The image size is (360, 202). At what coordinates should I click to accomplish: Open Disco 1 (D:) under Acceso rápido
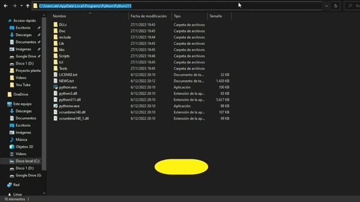(25, 63)
